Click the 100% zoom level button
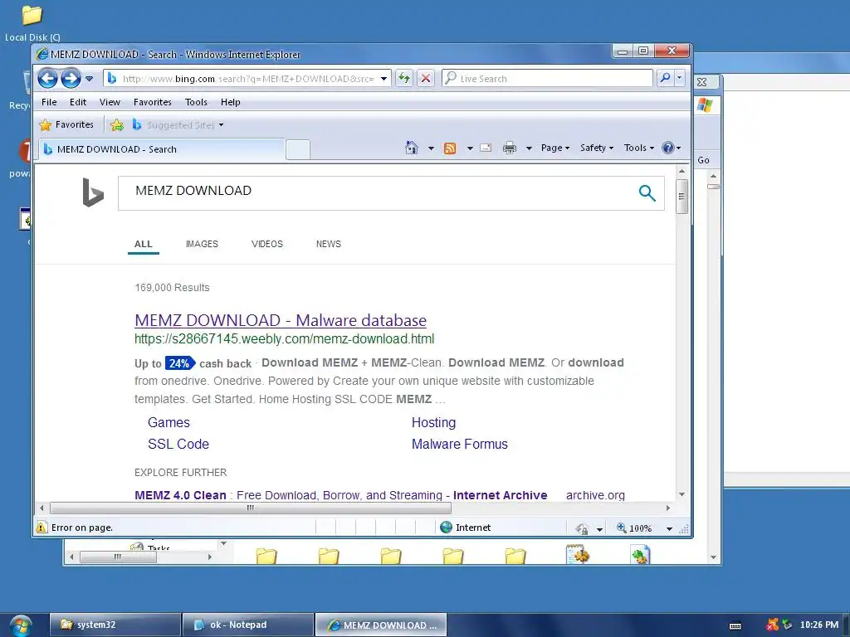The width and height of the screenshot is (850, 637). (x=634, y=528)
